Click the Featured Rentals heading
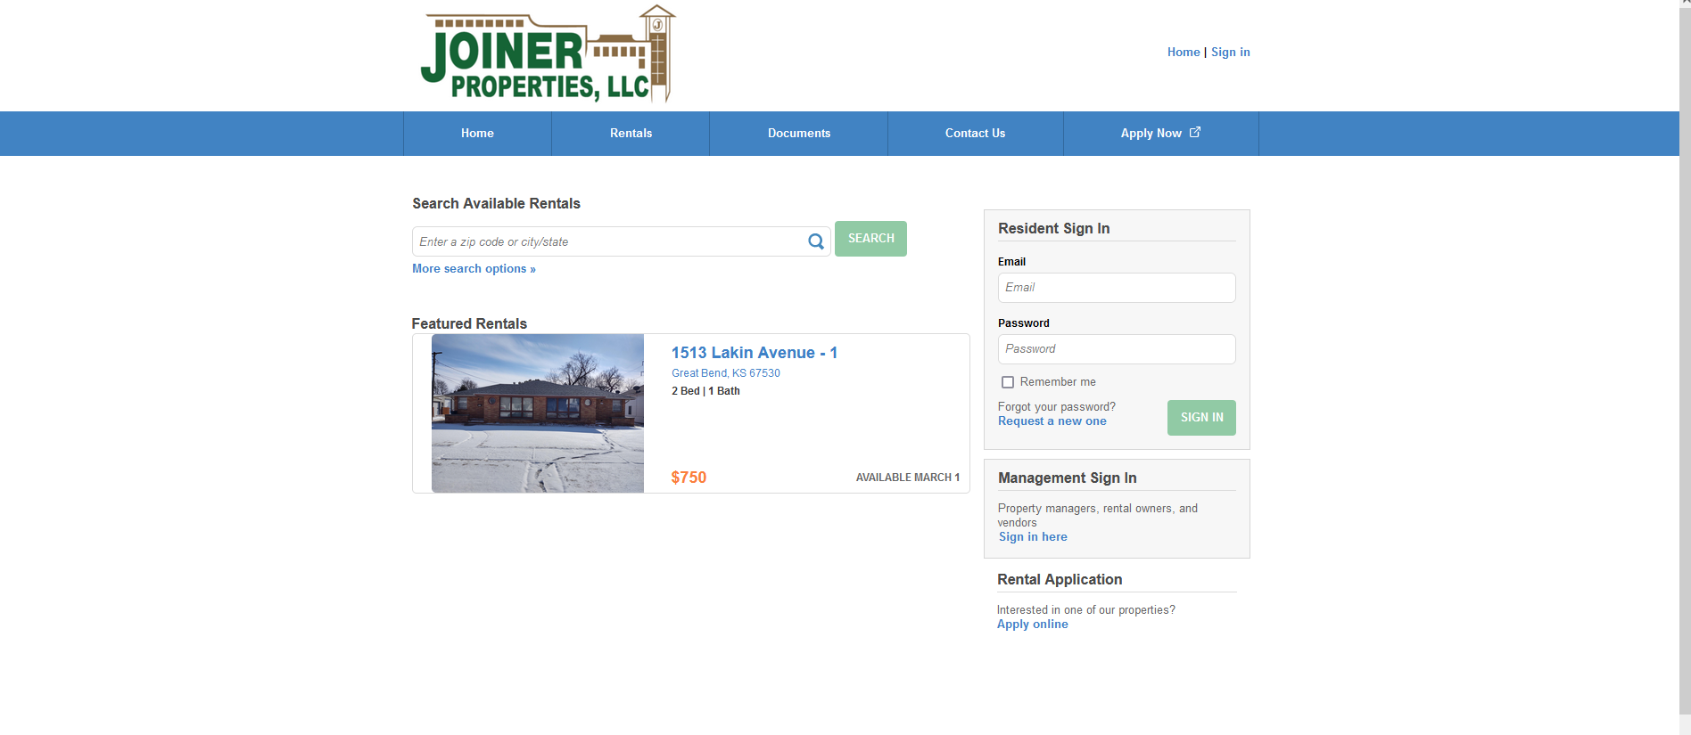This screenshot has height=735, width=1691. [469, 323]
